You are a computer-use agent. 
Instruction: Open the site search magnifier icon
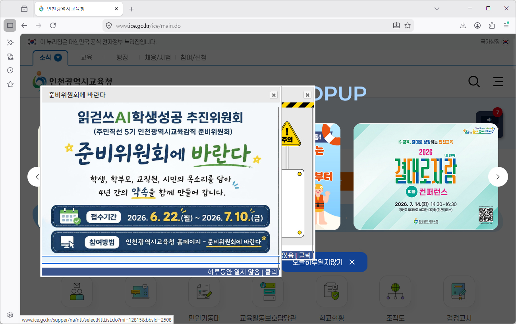[x=474, y=81]
